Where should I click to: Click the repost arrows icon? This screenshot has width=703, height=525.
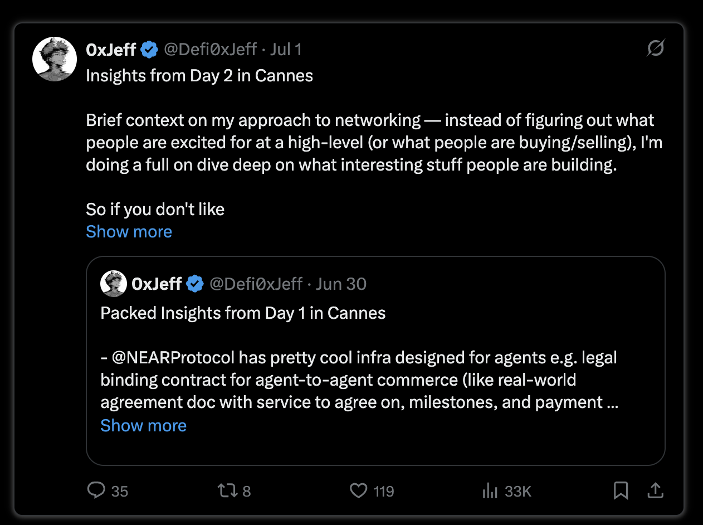pyautogui.click(x=227, y=490)
